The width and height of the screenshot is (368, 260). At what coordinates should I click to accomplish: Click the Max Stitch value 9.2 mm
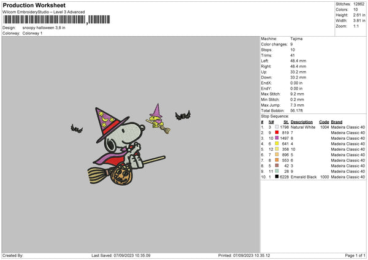click(297, 94)
